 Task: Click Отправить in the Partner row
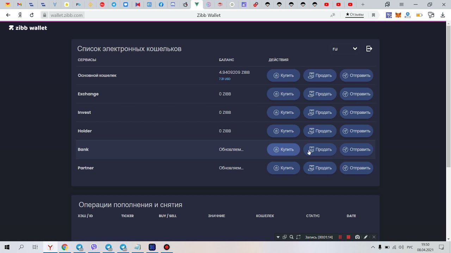(x=356, y=168)
